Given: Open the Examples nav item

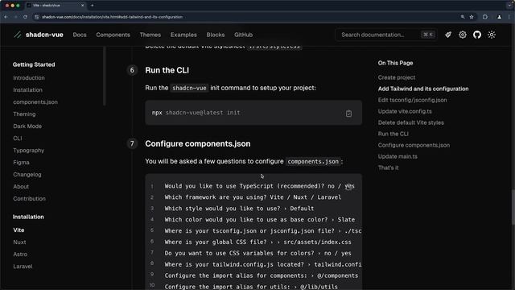Looking at the screenshot, I should (x=183, y=35).
